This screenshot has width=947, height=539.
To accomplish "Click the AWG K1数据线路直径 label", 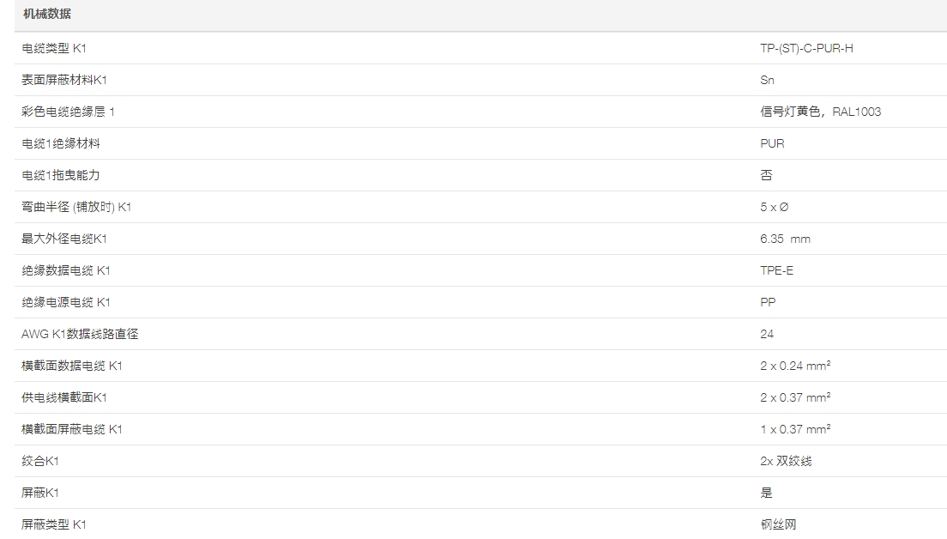I will 80,334.
